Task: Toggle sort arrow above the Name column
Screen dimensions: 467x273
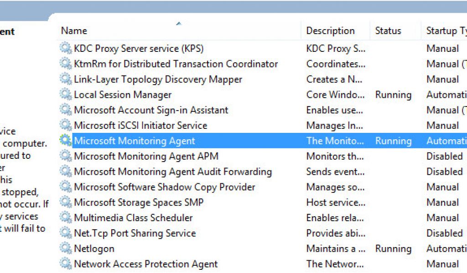Action: tap(179, 23)
